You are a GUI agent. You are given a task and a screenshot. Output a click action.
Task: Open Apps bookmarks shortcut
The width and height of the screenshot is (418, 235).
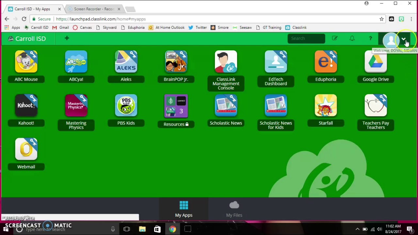(12, 27)
